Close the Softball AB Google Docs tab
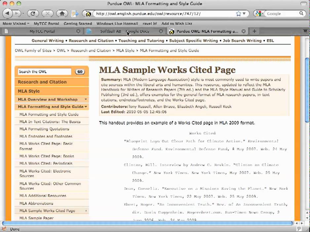This screenshot has height=232, width=310. pos(161,31)
